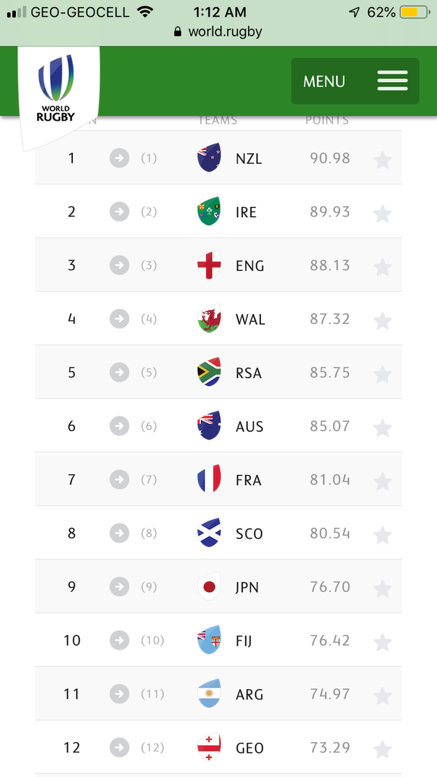Tap the Ireland shamrock flag icon
This screenshot has height=777, width=437.
[x=209, y=211]
